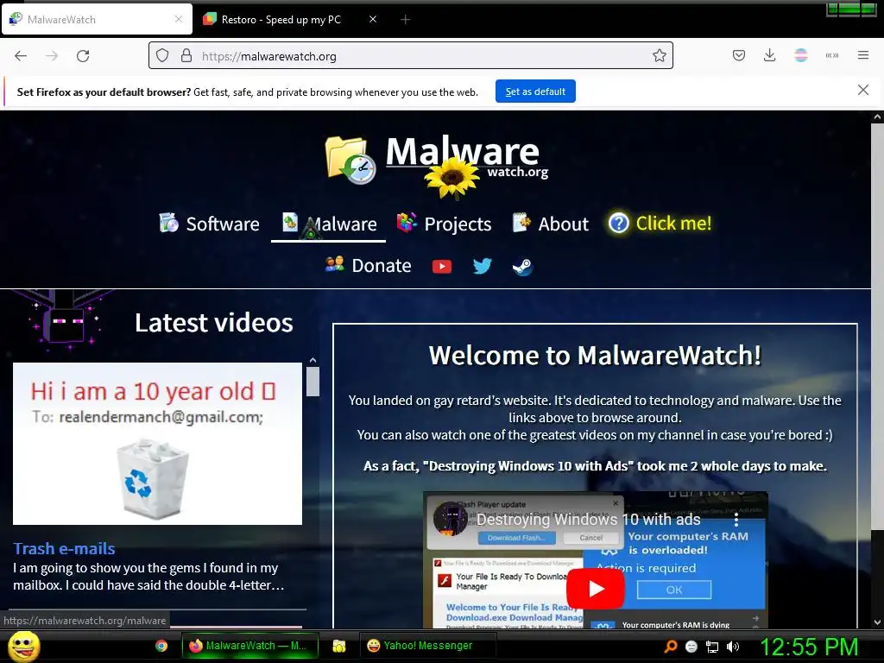Viewport: 884px width, 663px height.
Task: Close the Restoro tab
Action: click(373, 19)
